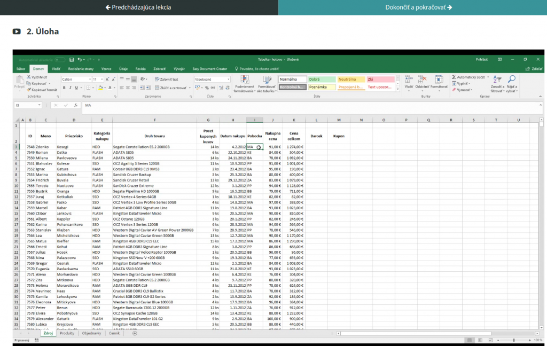Expand the Zlúčiť a centrovať dropdown arrow
The image size is (547, 346).
click(x=190, y=88)
